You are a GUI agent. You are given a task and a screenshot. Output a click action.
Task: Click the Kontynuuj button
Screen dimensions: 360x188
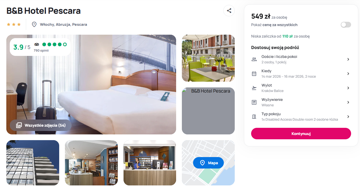point(301,134)
